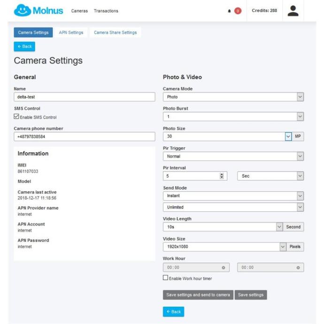The width and height of the screenshot is (324, 324).
Task: Clear the Work Hour start time
Action: [x=223, y=268]
